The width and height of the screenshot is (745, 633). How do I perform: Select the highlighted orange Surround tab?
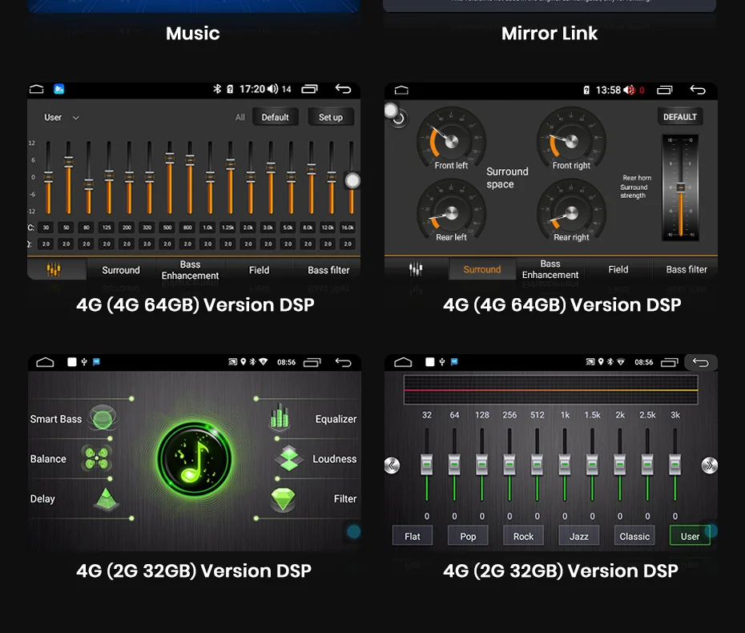[481, 269]
